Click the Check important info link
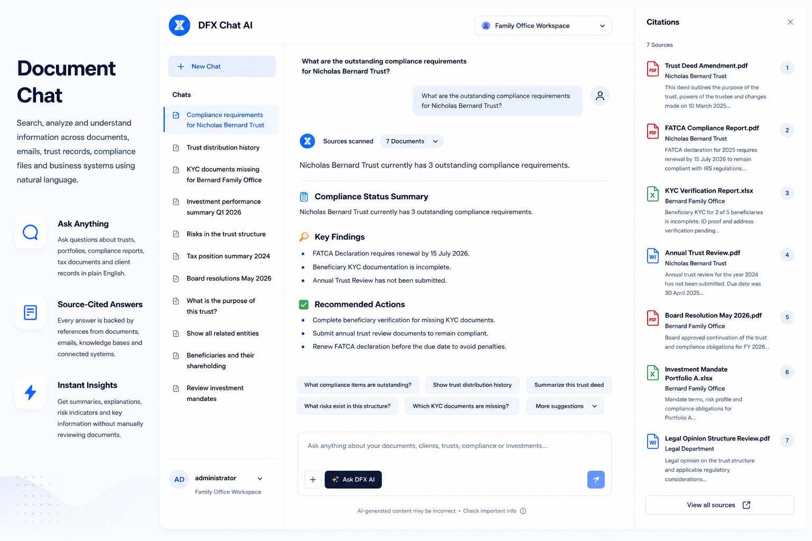 click(490, 511)
